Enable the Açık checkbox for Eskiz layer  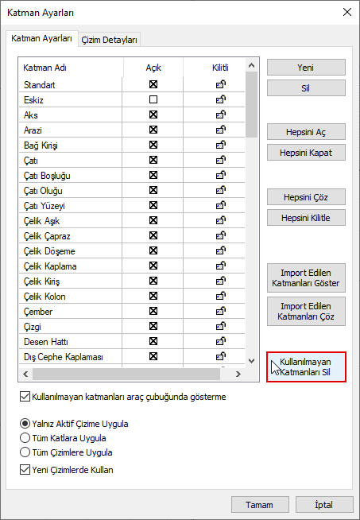click(x=153, y=99)
